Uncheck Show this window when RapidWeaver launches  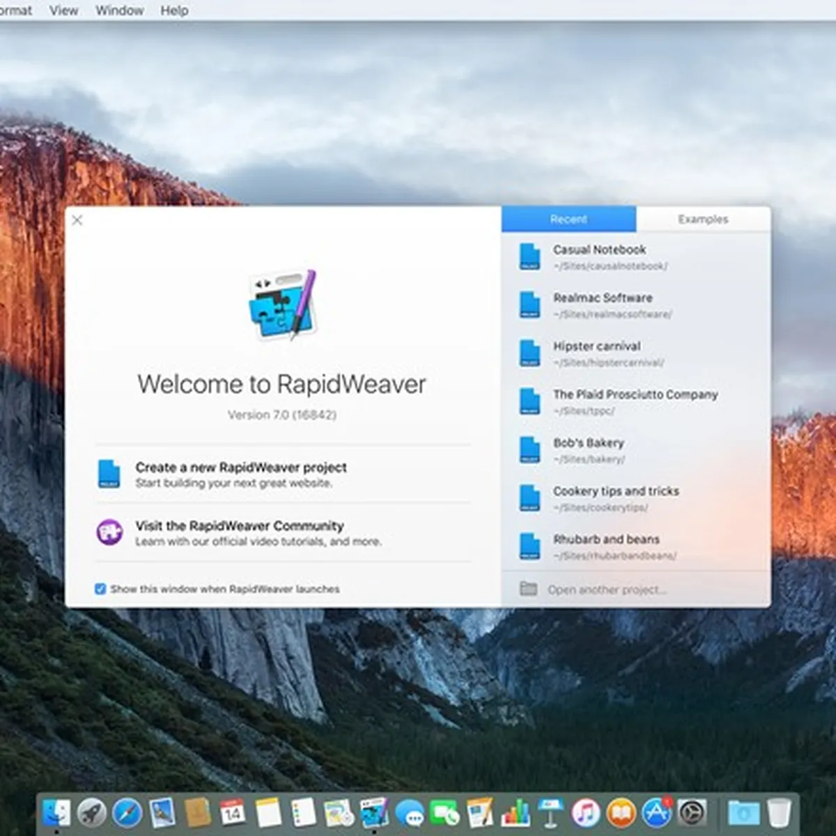pyautogui.click(x=100, y=589)
